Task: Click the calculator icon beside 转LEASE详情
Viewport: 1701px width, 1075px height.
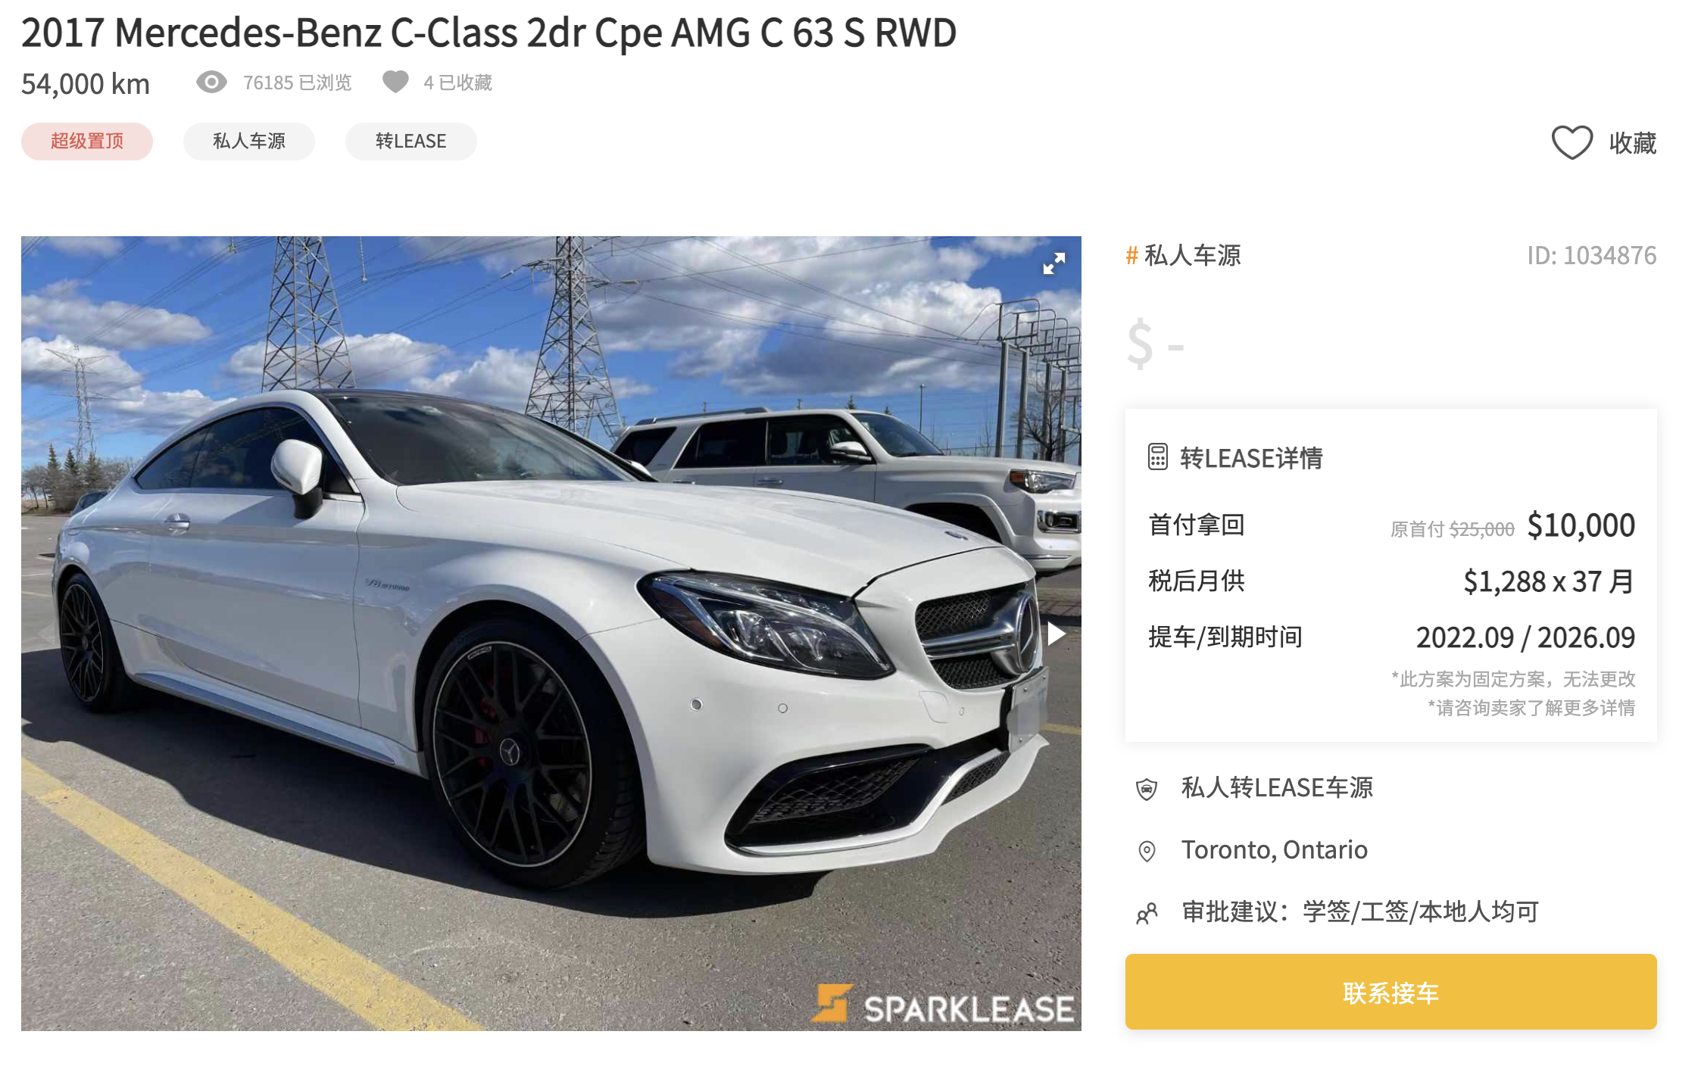Action: (x=1157, y=457)
